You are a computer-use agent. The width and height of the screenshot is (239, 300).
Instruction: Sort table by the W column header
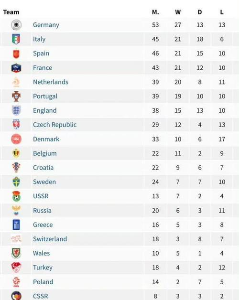(x=178, y=12)
